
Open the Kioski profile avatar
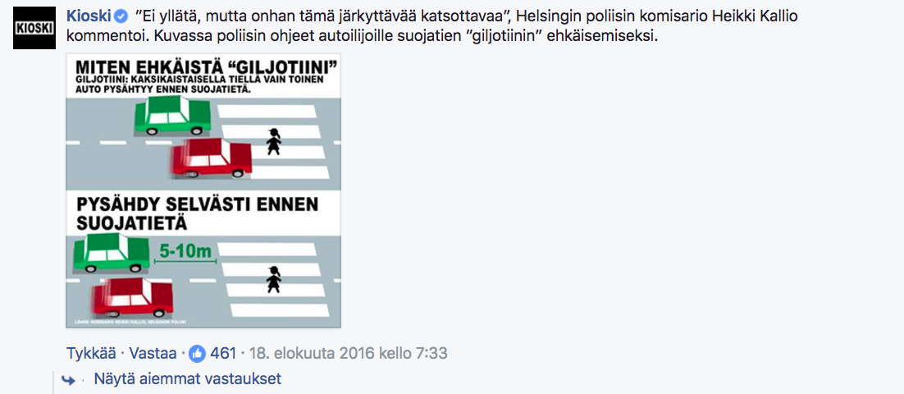(x=34, y=29)
